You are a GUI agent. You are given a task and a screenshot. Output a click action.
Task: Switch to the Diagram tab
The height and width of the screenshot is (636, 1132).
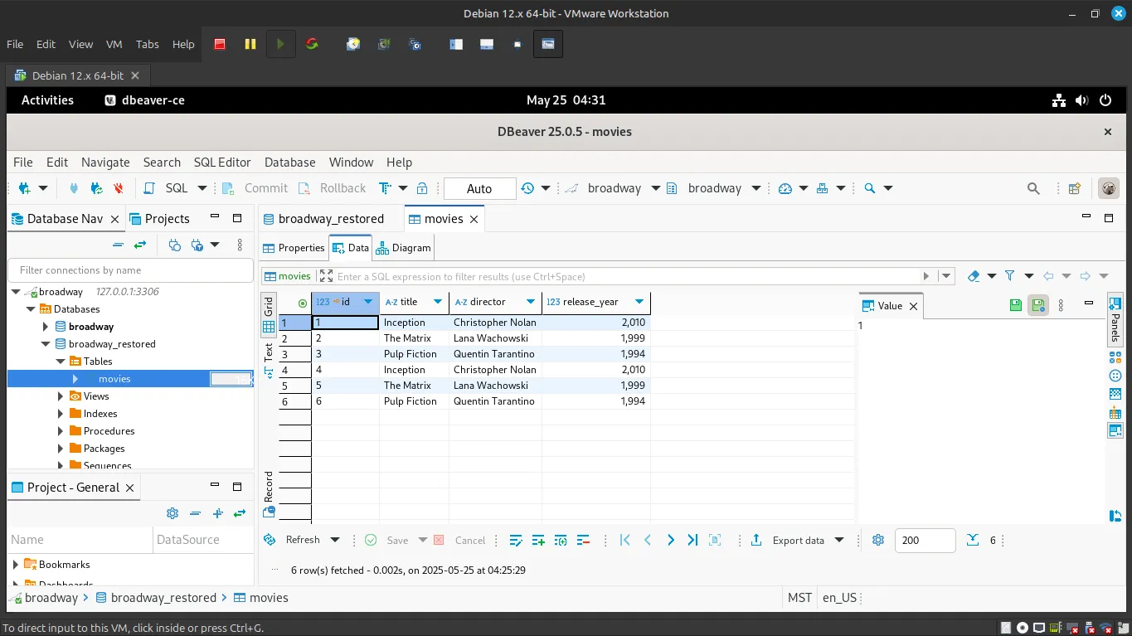(x=404, y=248)
